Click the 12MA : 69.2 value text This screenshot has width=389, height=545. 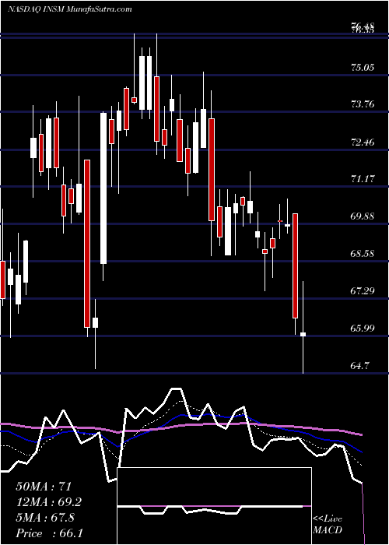pyautogui.click(x=49, y=502)
